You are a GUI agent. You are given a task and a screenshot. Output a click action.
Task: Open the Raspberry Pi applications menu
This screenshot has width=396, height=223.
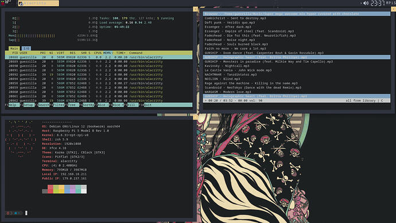2,3
